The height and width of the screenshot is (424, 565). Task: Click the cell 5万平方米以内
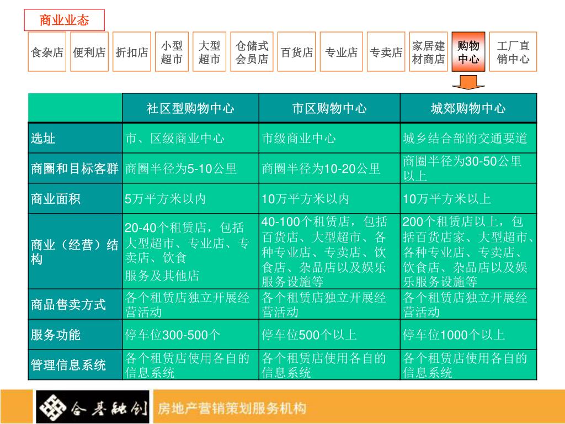(190, 199)
